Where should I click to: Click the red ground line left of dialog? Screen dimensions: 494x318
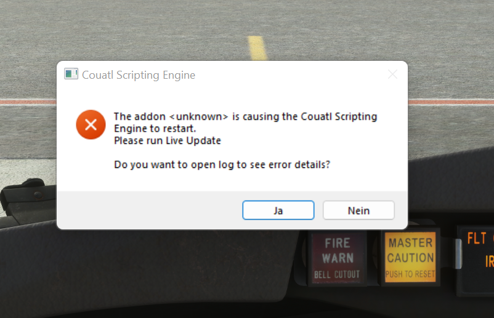pyautogui.click(x=28, y=102)
